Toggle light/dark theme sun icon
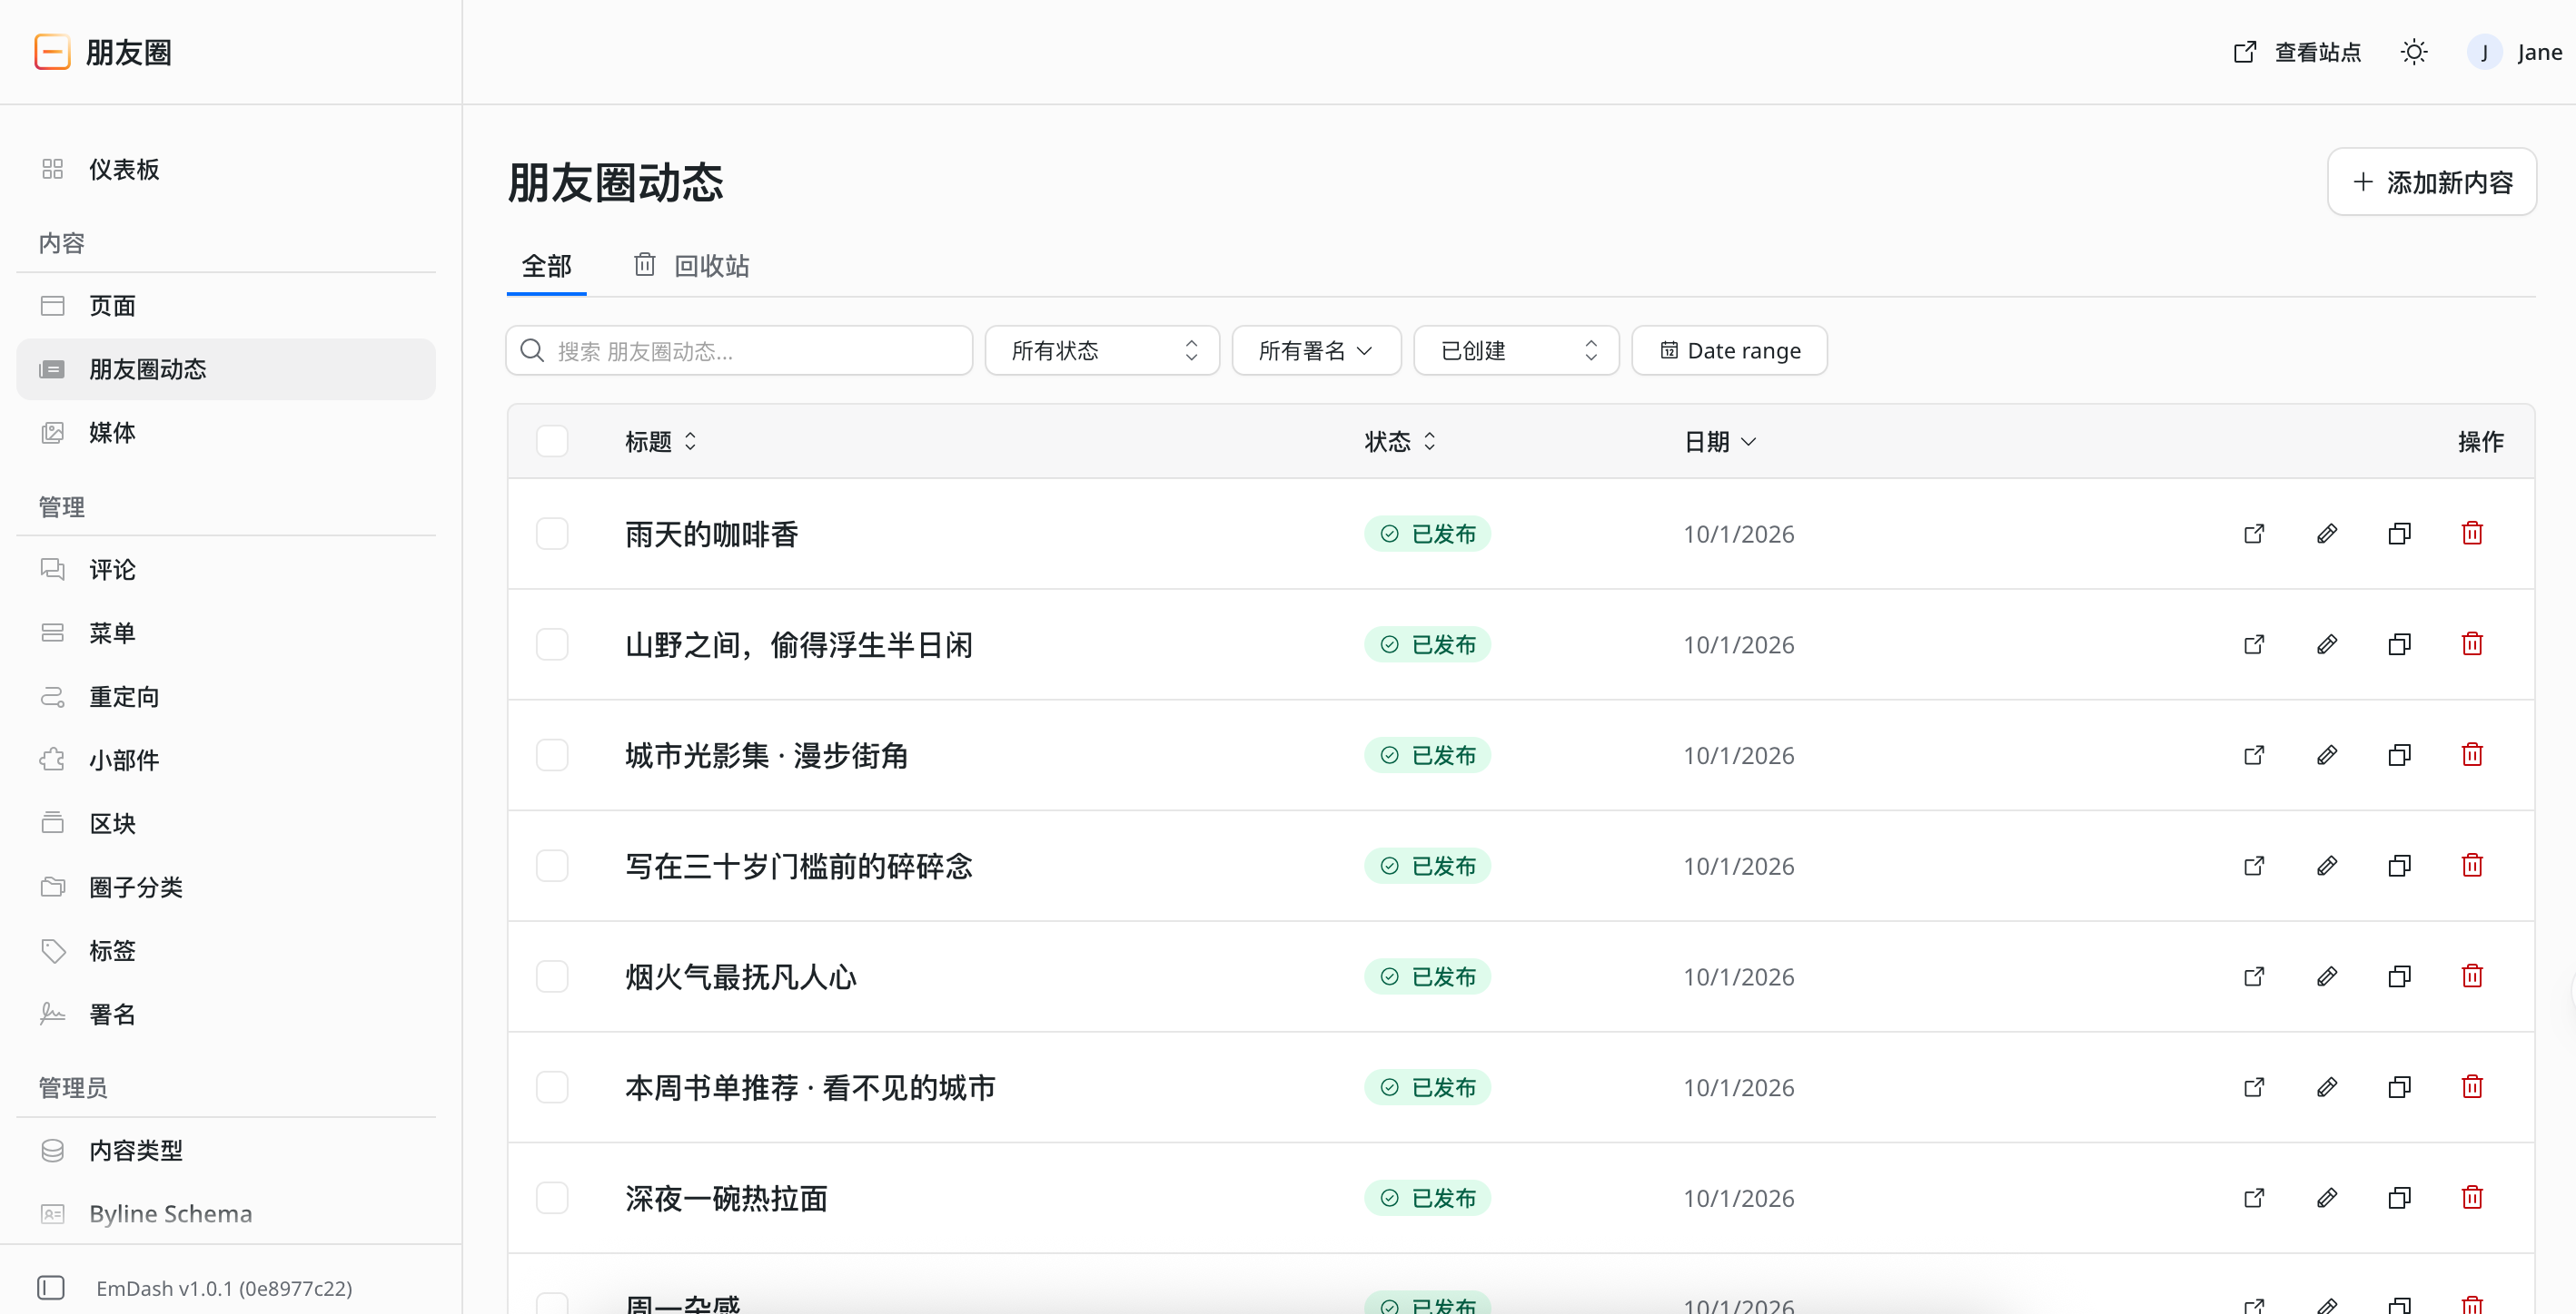Screen dimensions: 2576x1314 (x=2414, y=52)
